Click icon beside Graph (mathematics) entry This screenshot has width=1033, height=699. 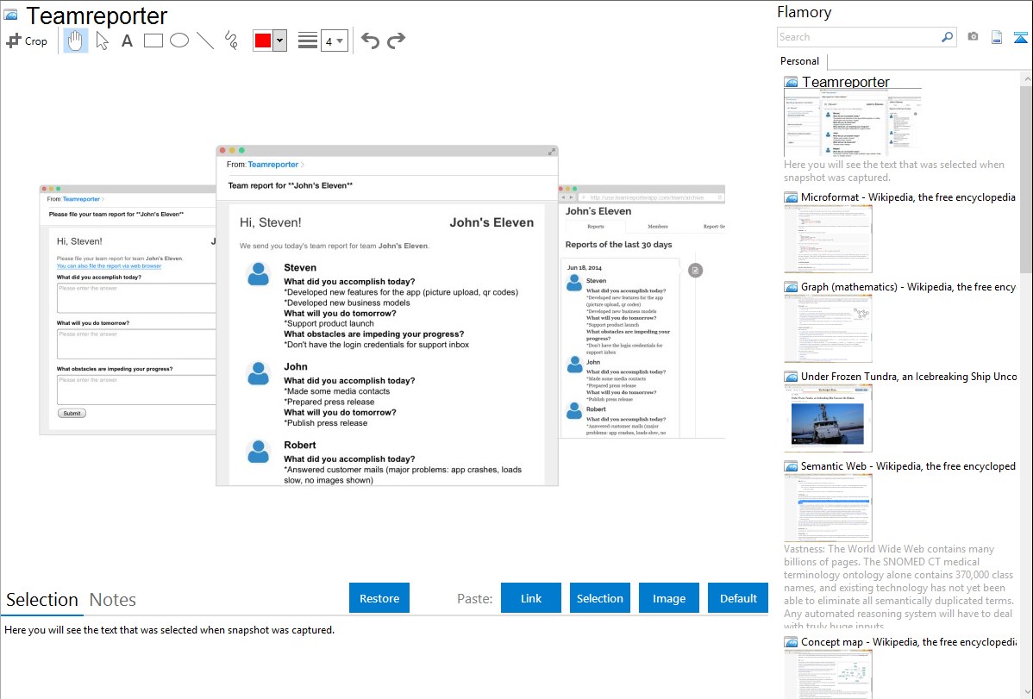pos(792,287)
